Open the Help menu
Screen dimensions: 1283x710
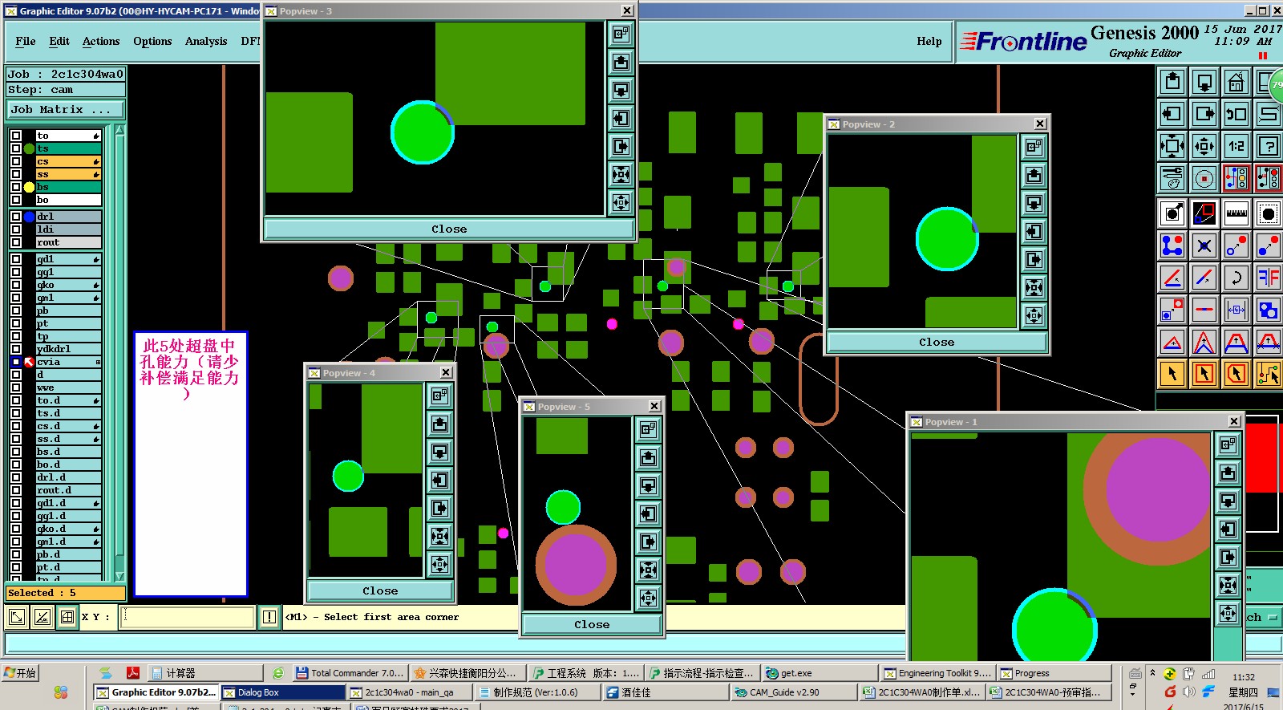click(929, 41)
